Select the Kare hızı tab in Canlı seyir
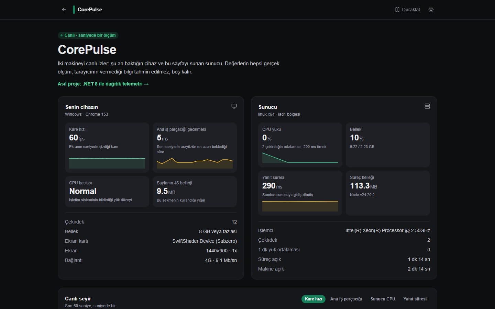This screenshot has height=309, width=495. point(313,299)
